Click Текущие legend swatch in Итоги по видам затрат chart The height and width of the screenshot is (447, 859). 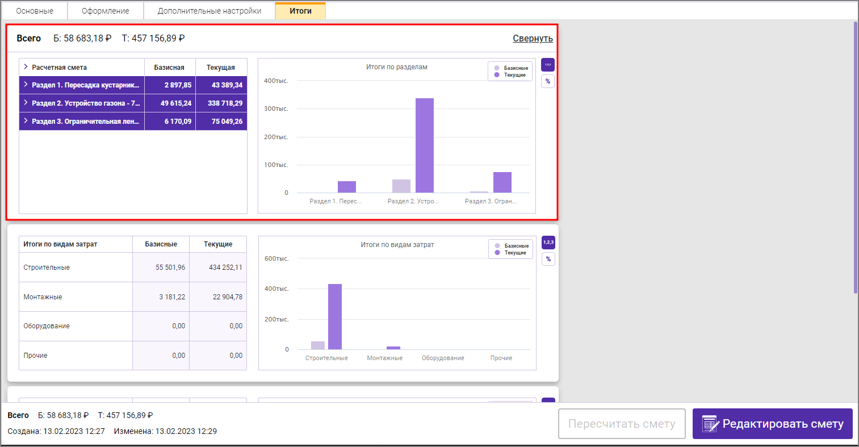coord(497,253)
